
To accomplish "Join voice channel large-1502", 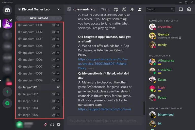I will [39, 94].
